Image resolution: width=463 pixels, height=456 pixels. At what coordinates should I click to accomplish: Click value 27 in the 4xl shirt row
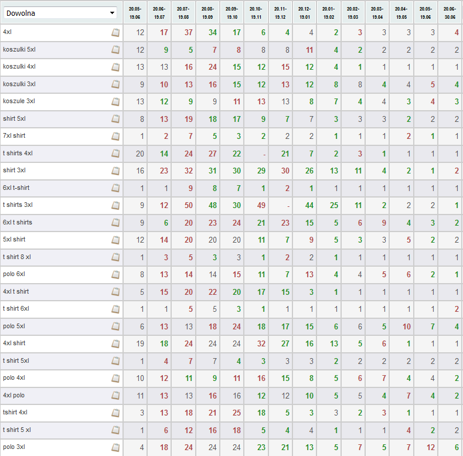click(x=285, y=343)
